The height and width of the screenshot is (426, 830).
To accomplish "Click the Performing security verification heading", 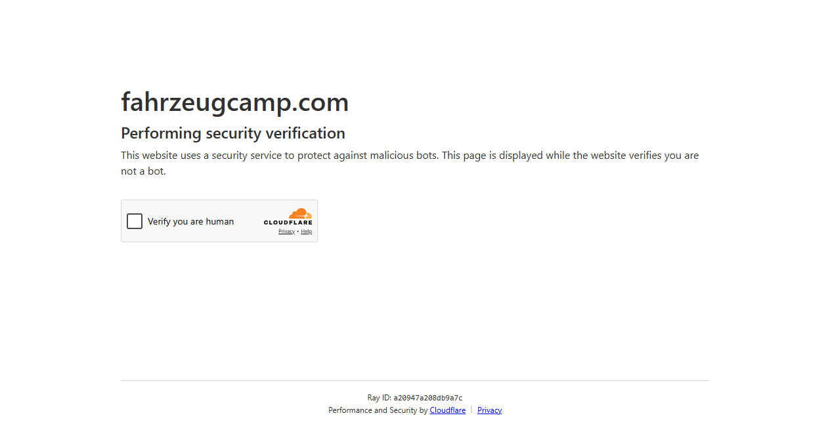I will tap(233, 133).
